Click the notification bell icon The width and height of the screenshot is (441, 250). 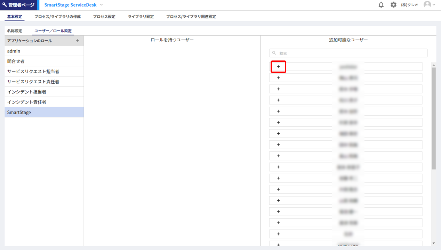(x=381, y=5)
